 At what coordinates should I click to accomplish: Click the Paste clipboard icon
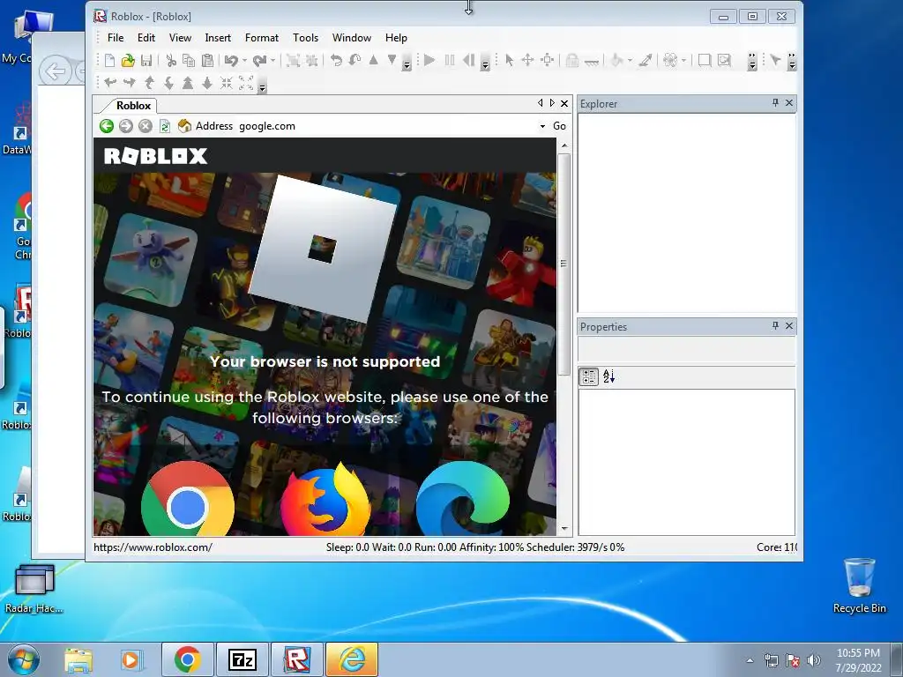(x=207, y=60)
